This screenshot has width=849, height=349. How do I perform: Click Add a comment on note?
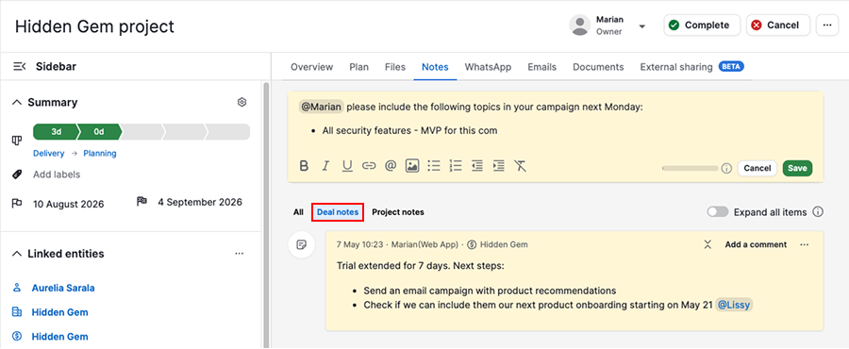coord(756,244)
